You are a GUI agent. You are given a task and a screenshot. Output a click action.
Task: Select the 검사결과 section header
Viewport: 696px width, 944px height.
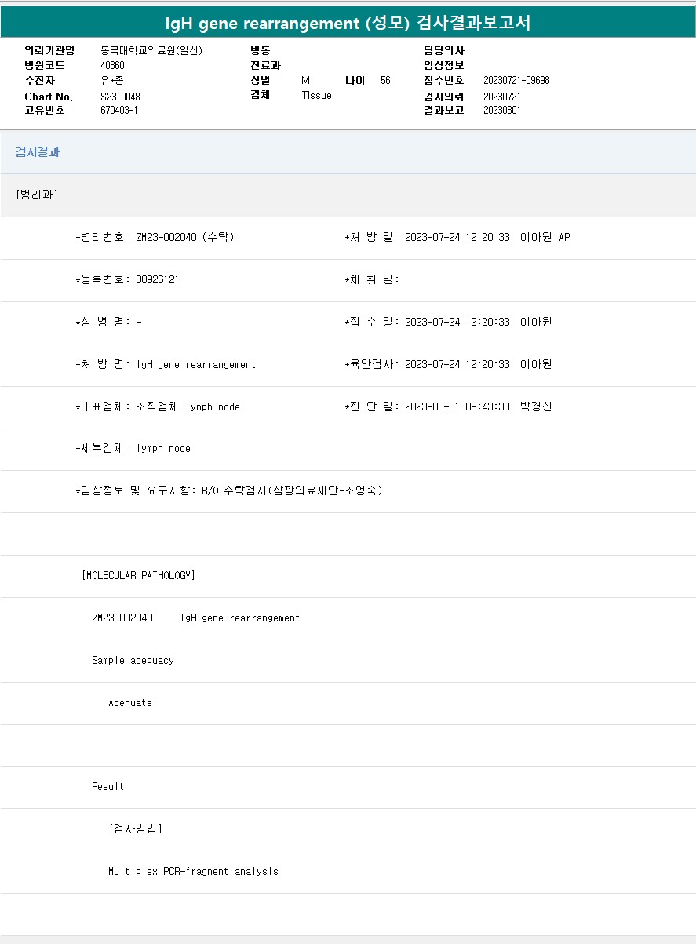[x=38, y=152]
